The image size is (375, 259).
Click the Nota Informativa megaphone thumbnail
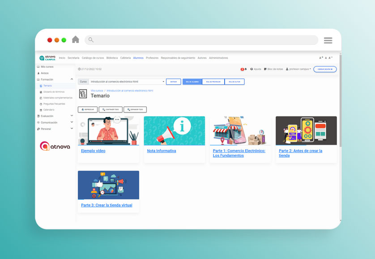[175, 131]
